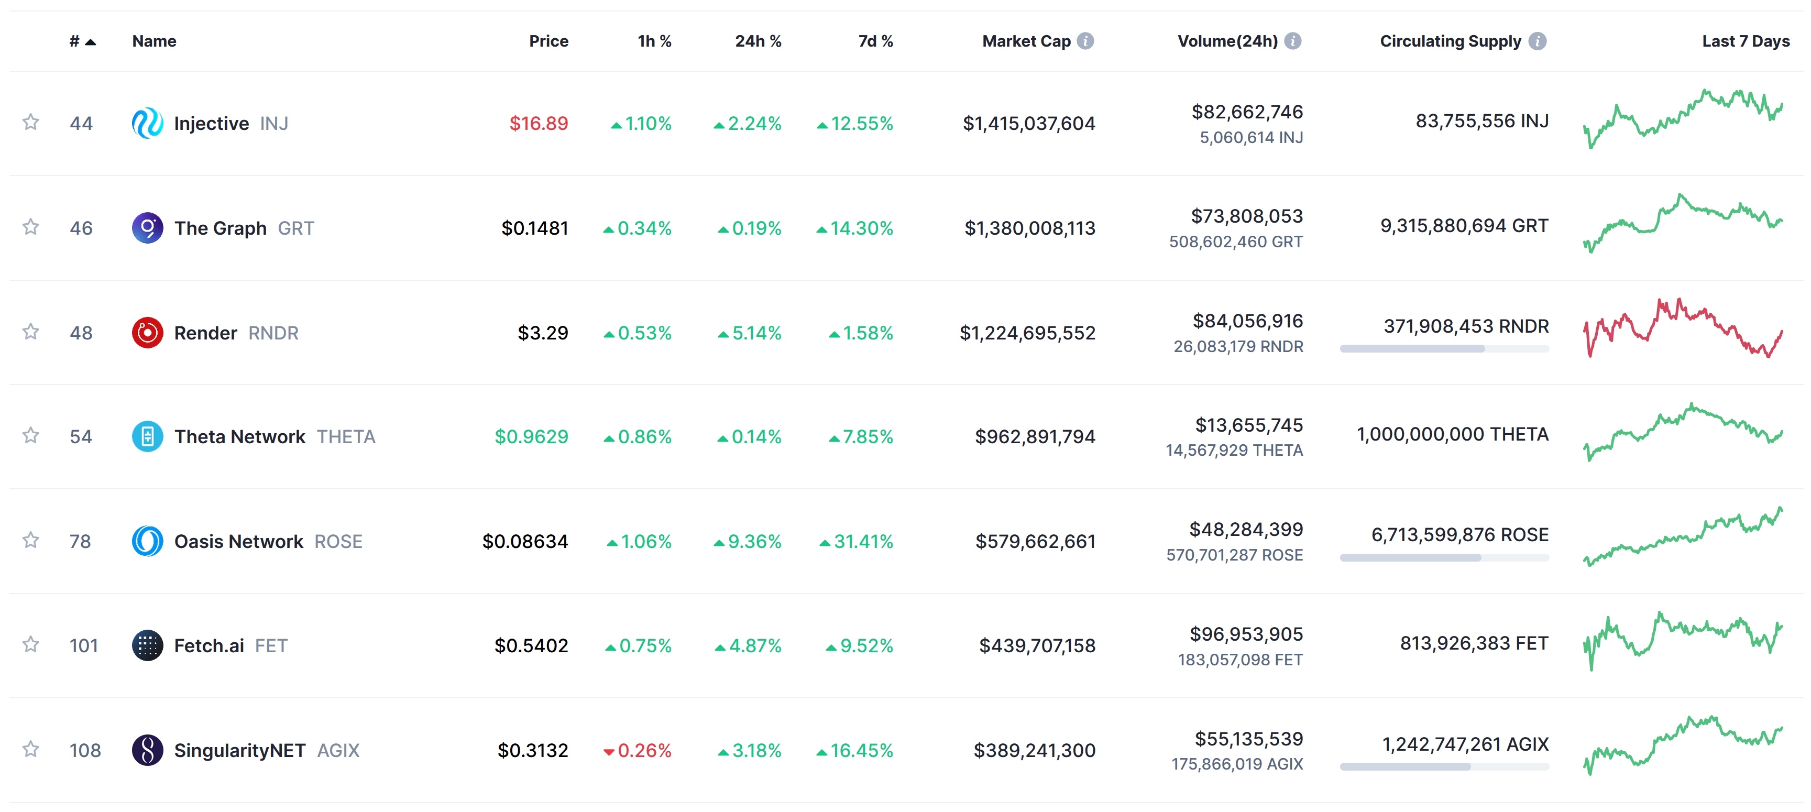The height and width of the screenshot is (812, 1811).
Task: Star Render to add to watchlist
Action: pyautogui.click(x=30, y=332)
